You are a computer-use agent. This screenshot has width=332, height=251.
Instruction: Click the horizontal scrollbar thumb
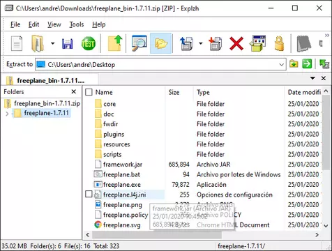(157, 235)
